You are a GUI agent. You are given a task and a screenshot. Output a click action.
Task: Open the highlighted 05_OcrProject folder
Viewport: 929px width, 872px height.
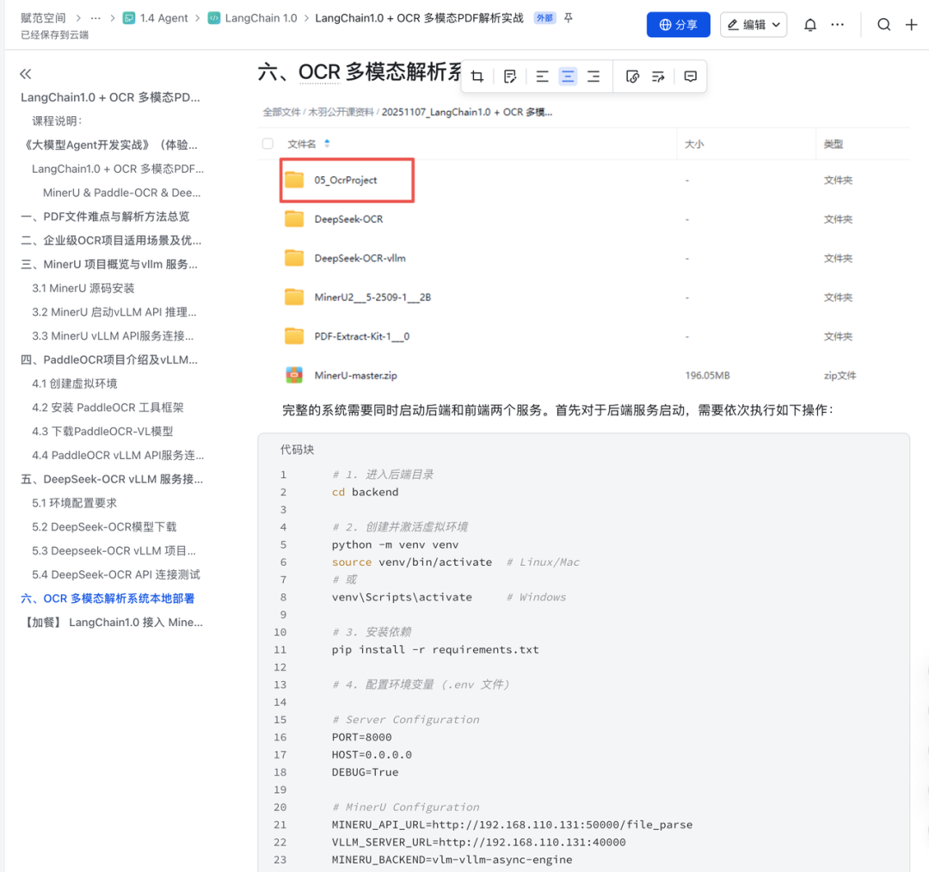click(347, 180)
